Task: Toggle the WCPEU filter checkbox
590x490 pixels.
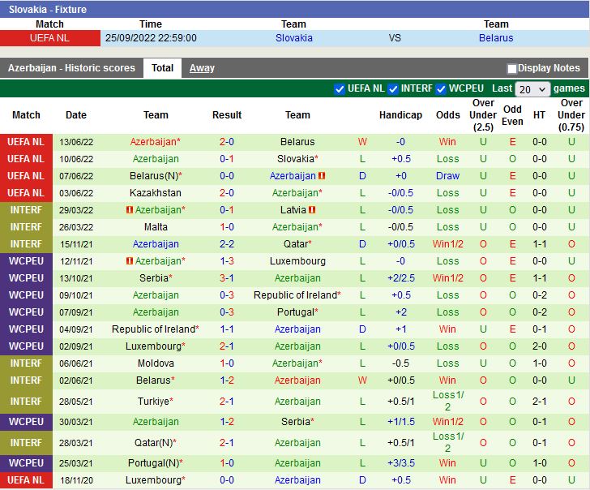Action: (x=441, y=89)
